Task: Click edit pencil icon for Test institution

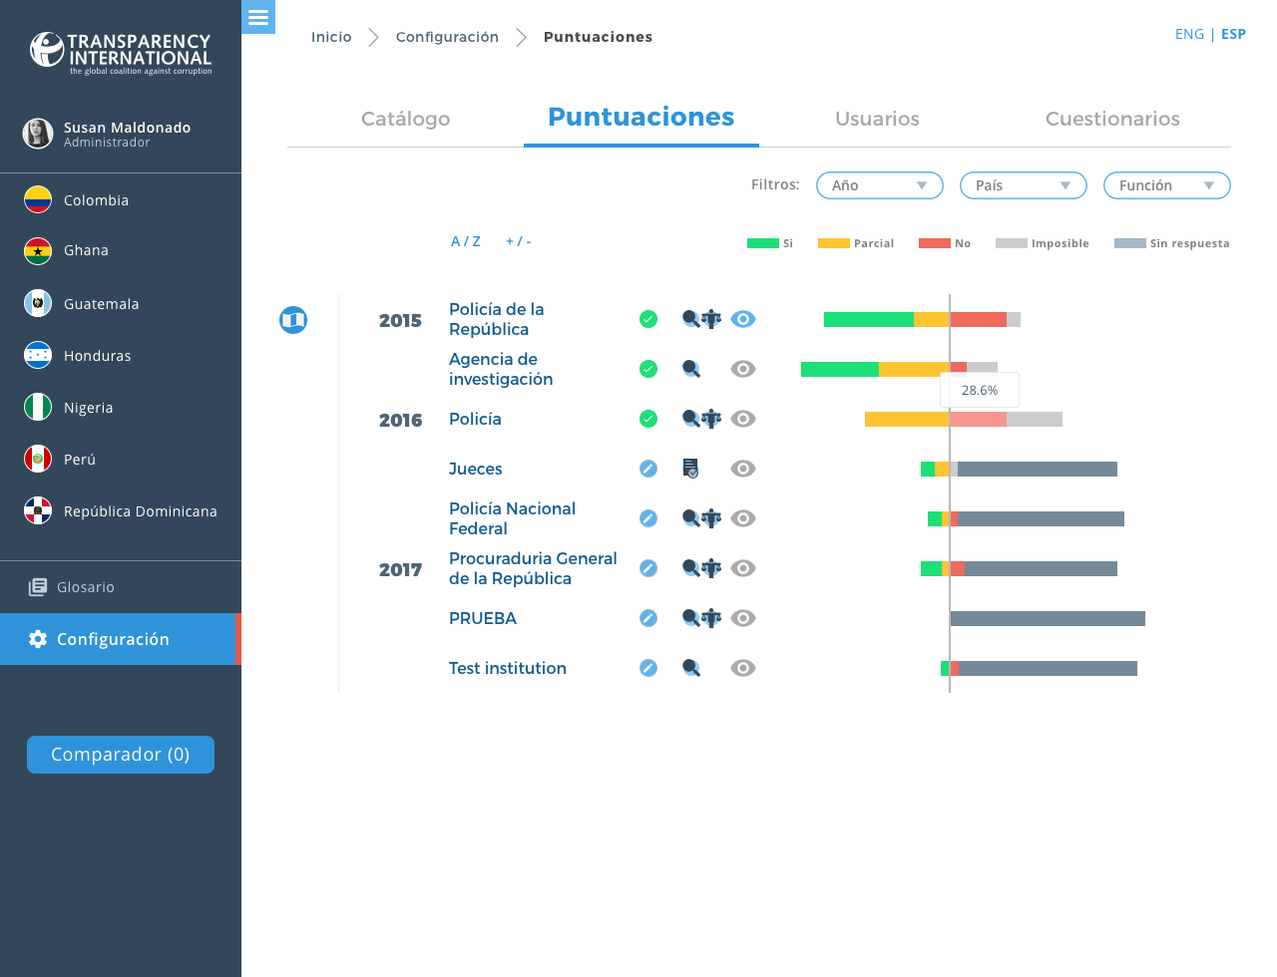Action: pos(648,668)
